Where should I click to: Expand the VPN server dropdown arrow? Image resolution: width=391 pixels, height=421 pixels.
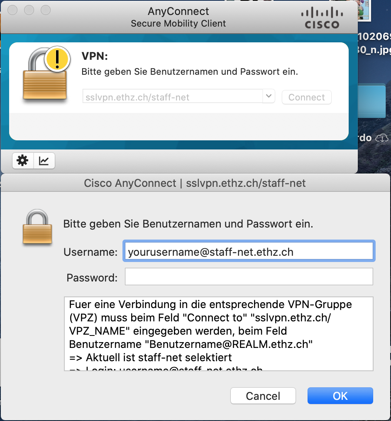(x=269, y=96)
